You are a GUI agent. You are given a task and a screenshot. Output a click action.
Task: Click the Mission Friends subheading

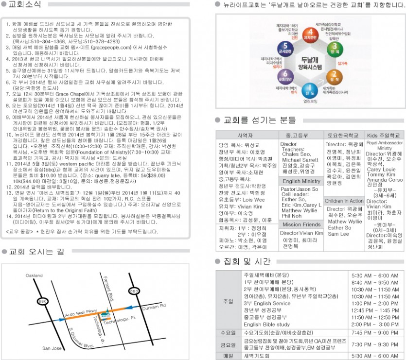click(x=301, y=224)
